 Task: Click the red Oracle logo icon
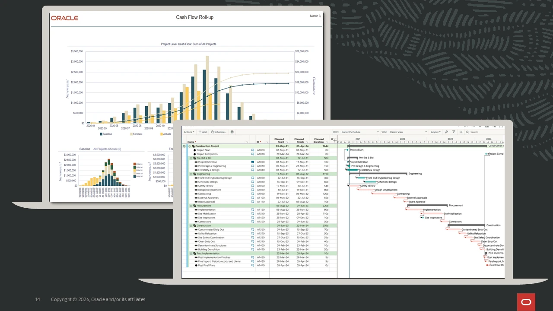point(526,302)
